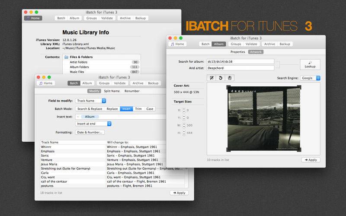
Task: Select the call of the centaur row
Action: (x=112, y=181)
